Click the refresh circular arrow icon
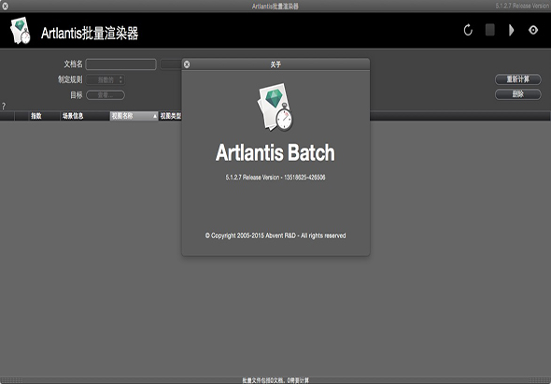Image resolution: width=551 pixels, height=384 pixels. click(468, 30)
